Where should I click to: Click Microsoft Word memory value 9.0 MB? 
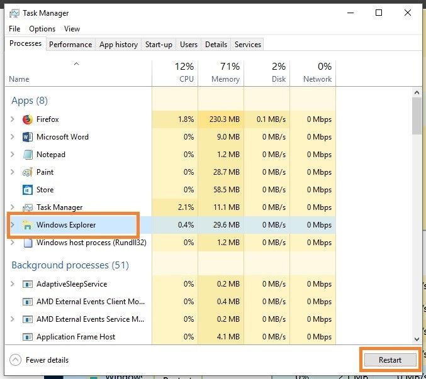point(228,137)
